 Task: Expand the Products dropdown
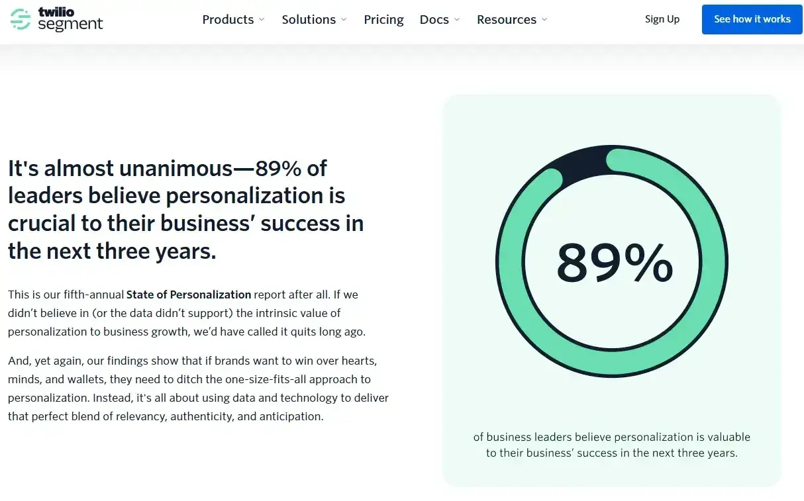(233, 20)
